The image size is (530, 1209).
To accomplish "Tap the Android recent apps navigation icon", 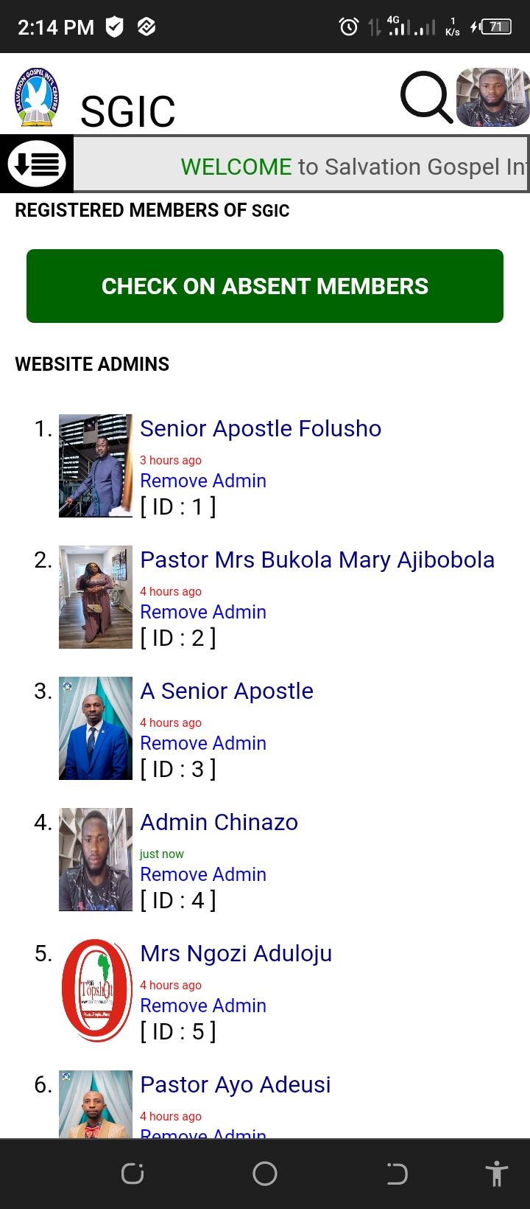I will [132, 1174].
